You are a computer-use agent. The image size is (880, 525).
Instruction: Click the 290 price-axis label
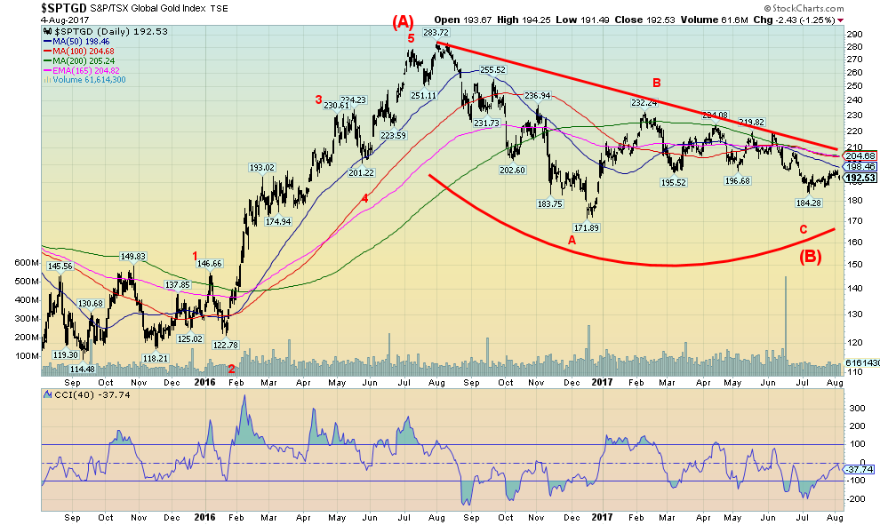point(855,34)
